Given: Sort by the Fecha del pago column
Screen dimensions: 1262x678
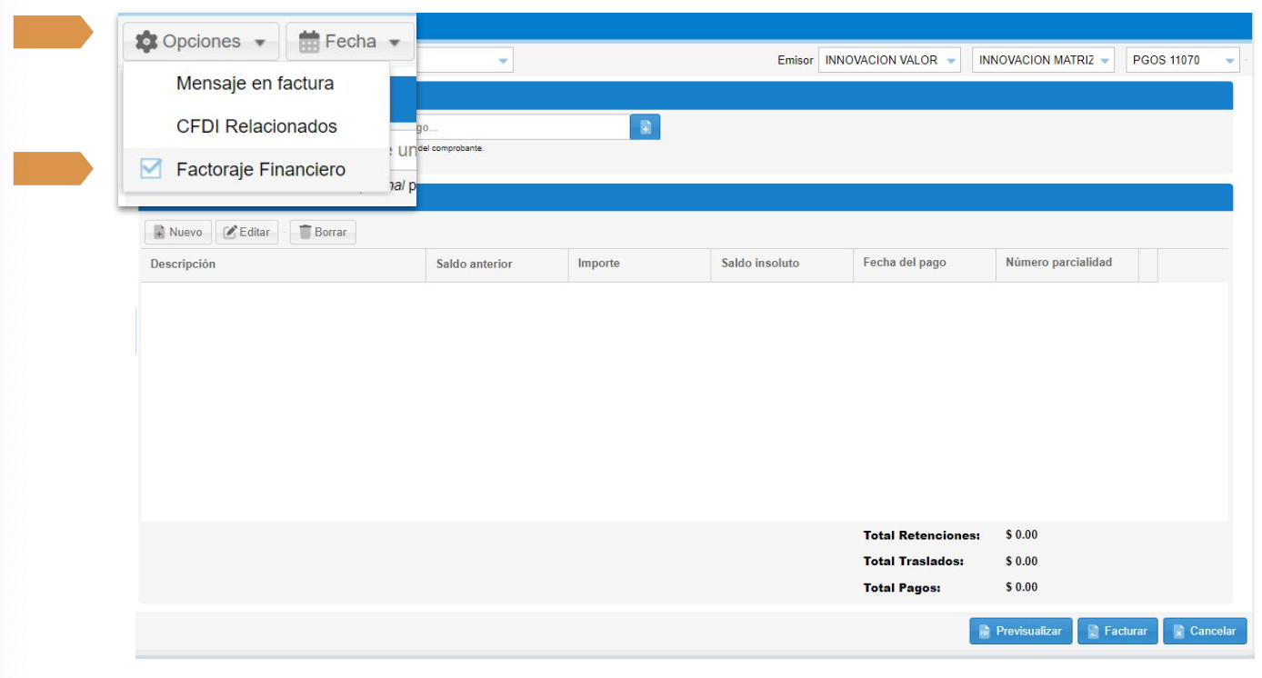Looking at the screenshot, I should (x=904, y=263).
